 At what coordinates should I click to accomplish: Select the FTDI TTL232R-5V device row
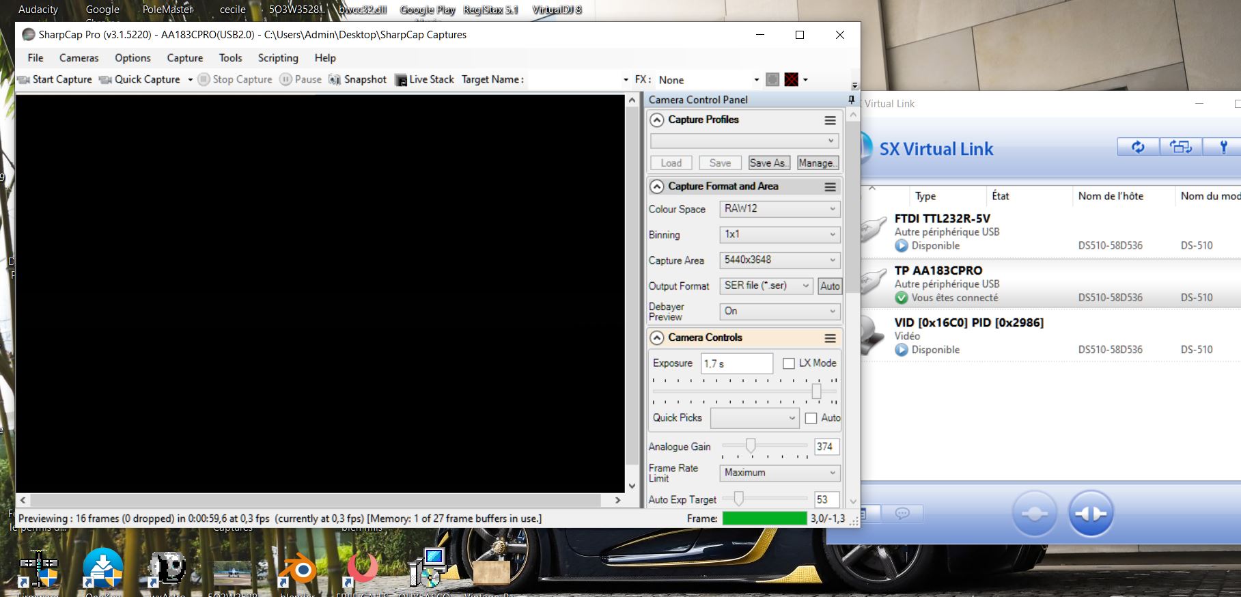click(1050, 232)
